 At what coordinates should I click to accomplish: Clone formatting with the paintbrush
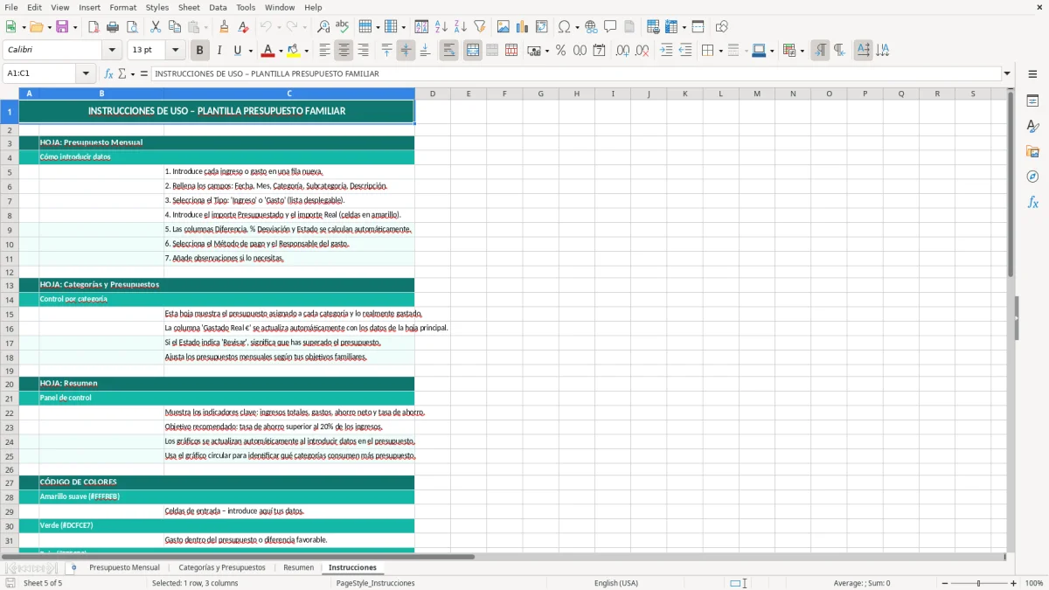[225, 27]
